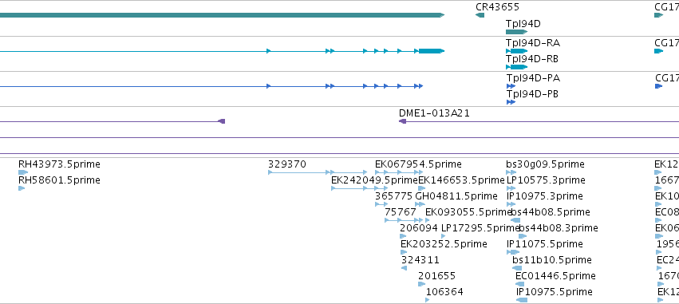Click the long teal gene bar

[x=222, y=15]
